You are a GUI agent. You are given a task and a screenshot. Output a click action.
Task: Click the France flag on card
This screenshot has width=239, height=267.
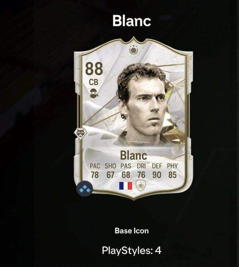click(125, 186)
